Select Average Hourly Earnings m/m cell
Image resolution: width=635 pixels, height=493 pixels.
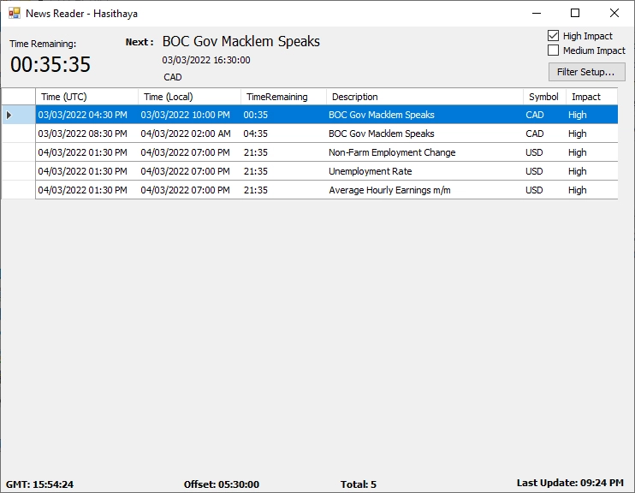[x=424, y=190]
